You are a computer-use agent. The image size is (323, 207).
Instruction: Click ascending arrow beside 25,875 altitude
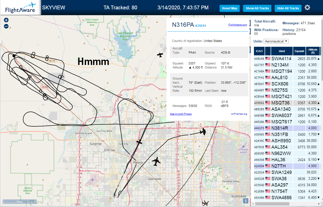(318, 59)
